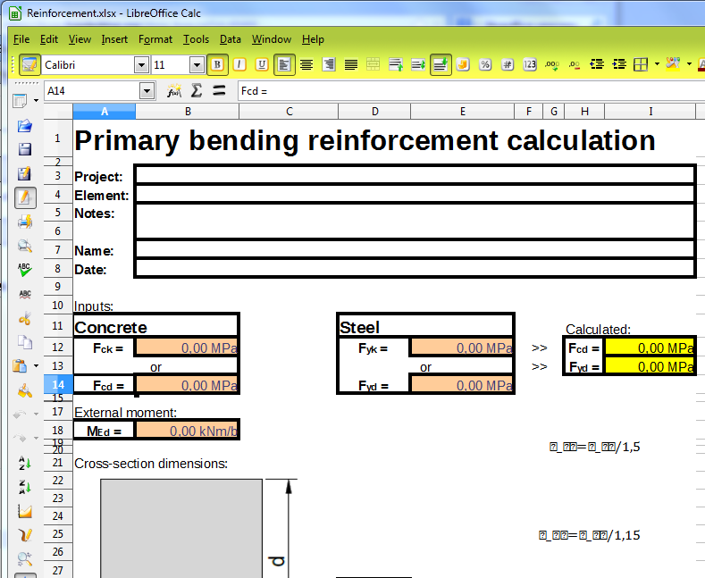This screenshot has width=705, height=578.
Task: Open the Format menu
Action: 155,39
